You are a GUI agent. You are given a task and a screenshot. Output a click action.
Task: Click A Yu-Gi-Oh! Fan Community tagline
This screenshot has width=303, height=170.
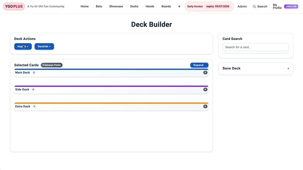tap(46, 6)
